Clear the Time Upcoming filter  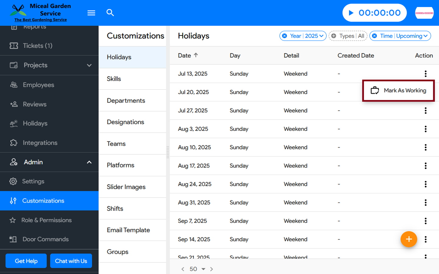coord(374,36)
